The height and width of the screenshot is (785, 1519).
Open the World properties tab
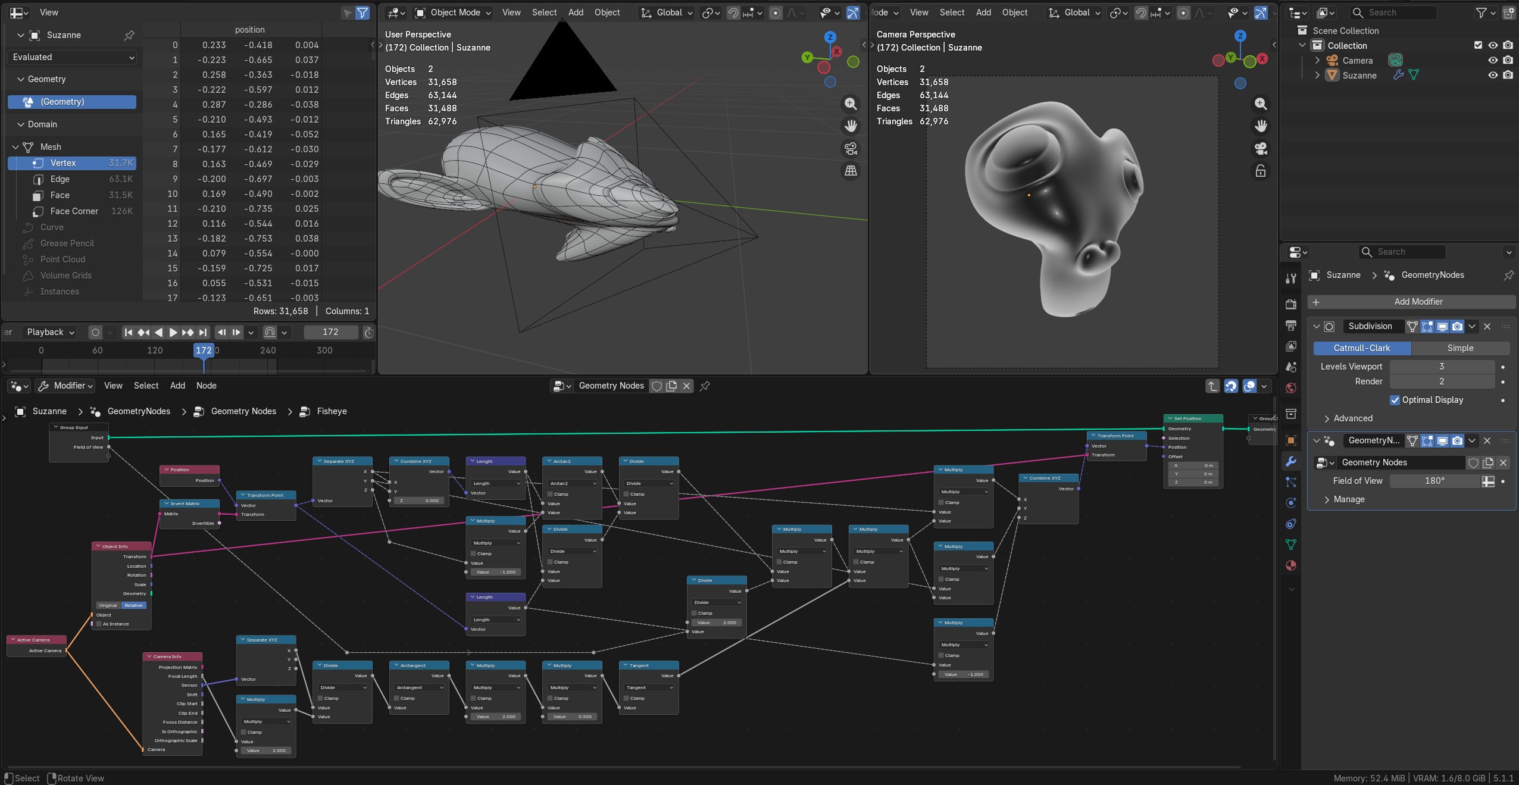pyautogui.click(x=1290, y=388)
